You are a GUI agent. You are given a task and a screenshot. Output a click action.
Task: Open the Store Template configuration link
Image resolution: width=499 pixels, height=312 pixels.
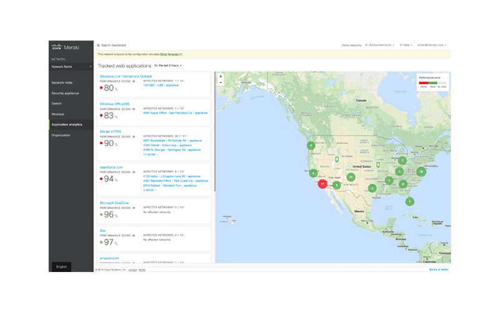[171, 54]
